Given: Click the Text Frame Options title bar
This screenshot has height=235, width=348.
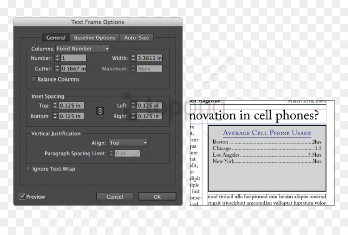Looking at the screenshot, I should [98, 22].
